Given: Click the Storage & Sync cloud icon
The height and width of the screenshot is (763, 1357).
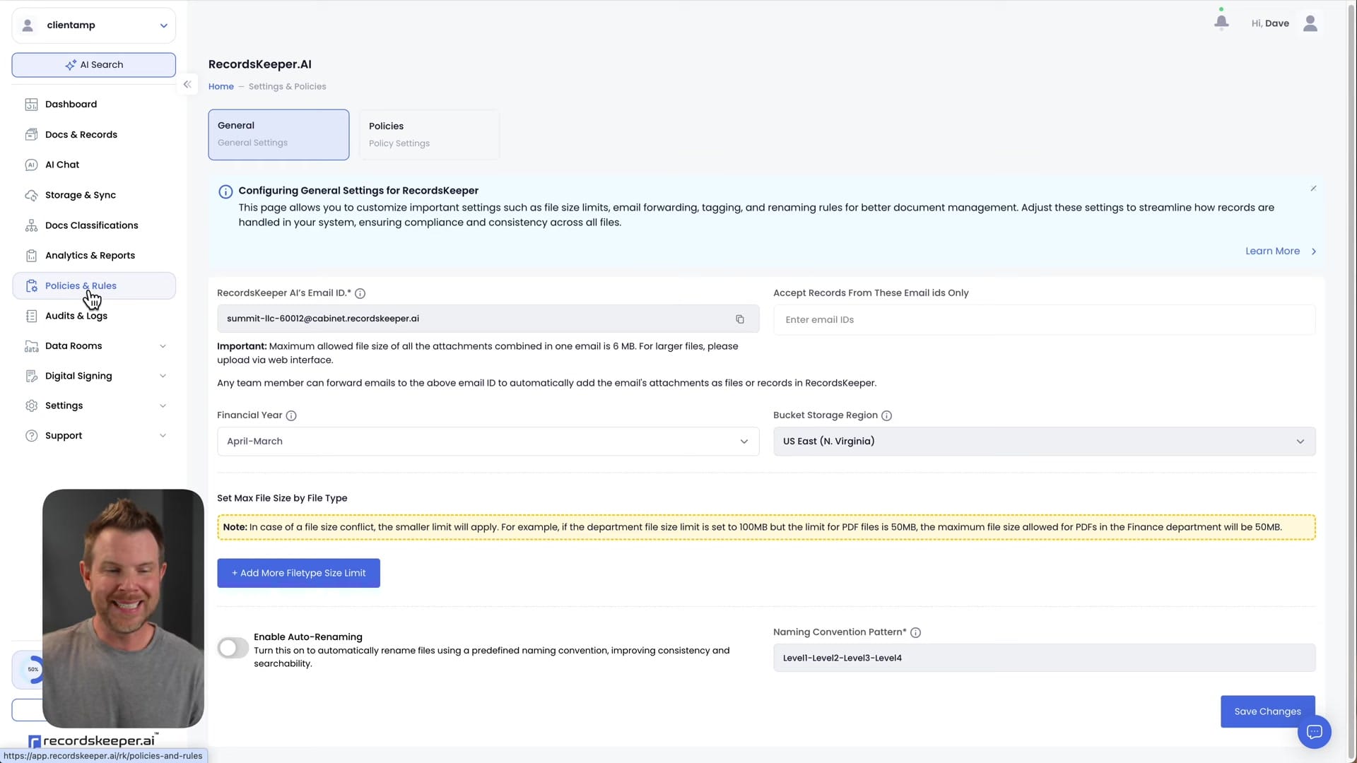Looking at the screenshot, I should point(31,195).
